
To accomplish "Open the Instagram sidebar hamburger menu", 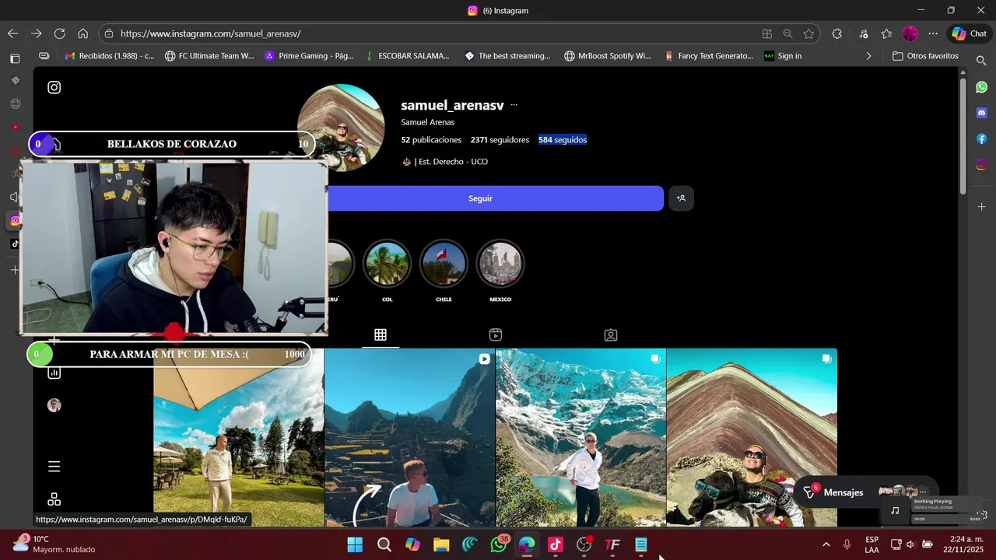I will coord(54,467).
